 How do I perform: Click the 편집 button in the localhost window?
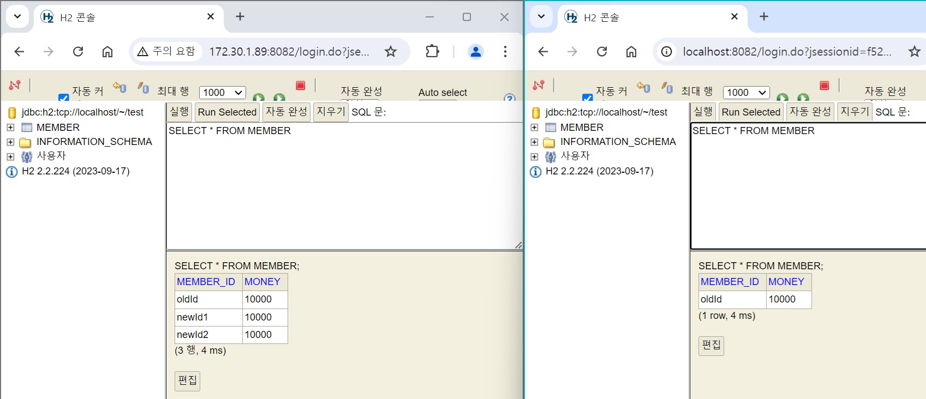click(712, 346)
